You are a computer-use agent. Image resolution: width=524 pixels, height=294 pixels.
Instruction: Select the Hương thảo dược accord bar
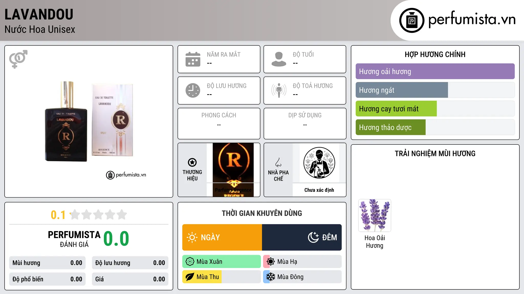(x=435, y=127)
